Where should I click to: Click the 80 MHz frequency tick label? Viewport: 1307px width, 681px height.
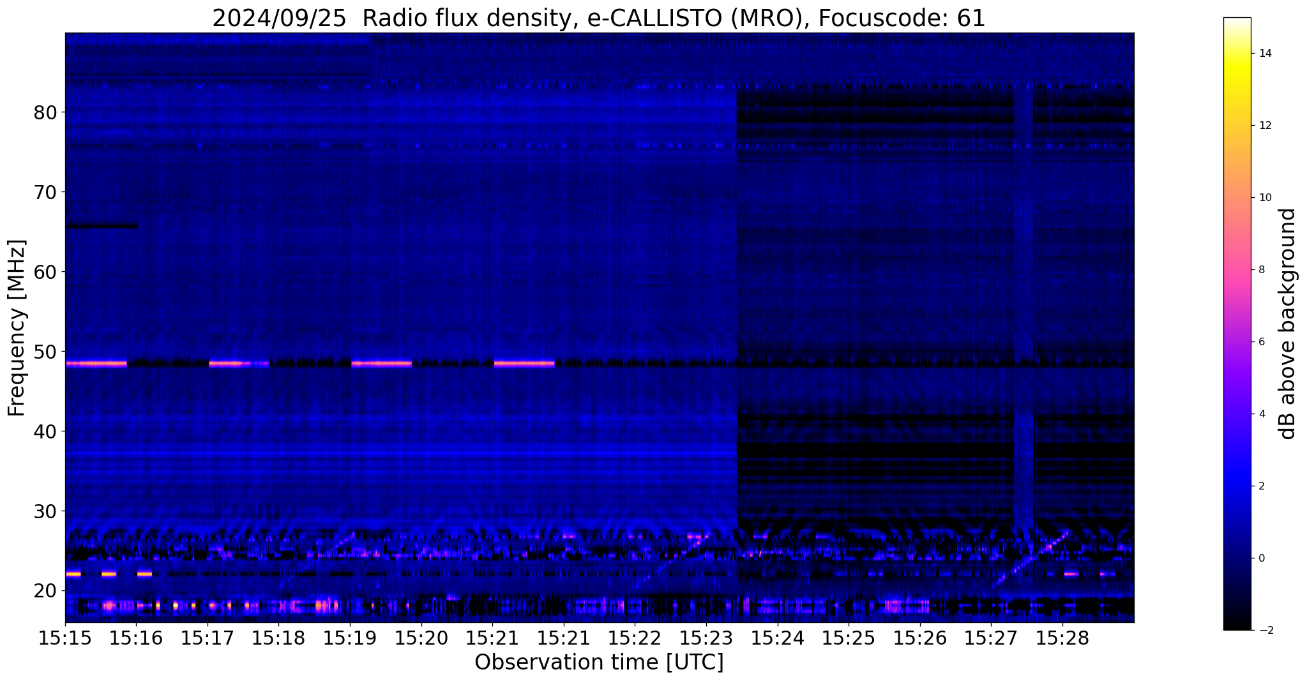45,112
